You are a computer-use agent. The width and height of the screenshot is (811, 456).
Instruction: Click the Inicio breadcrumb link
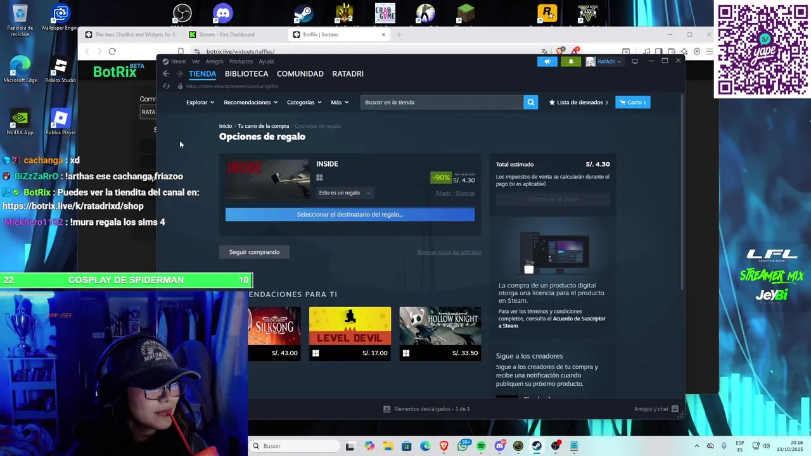[226, 126]
